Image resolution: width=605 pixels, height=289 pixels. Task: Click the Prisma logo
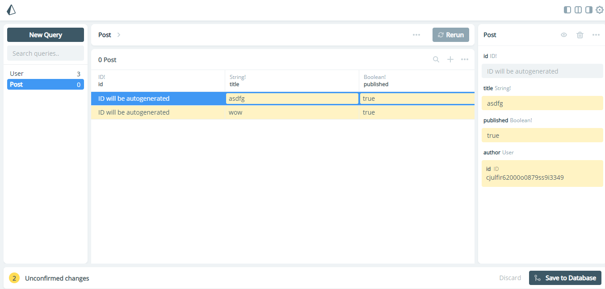11,9
